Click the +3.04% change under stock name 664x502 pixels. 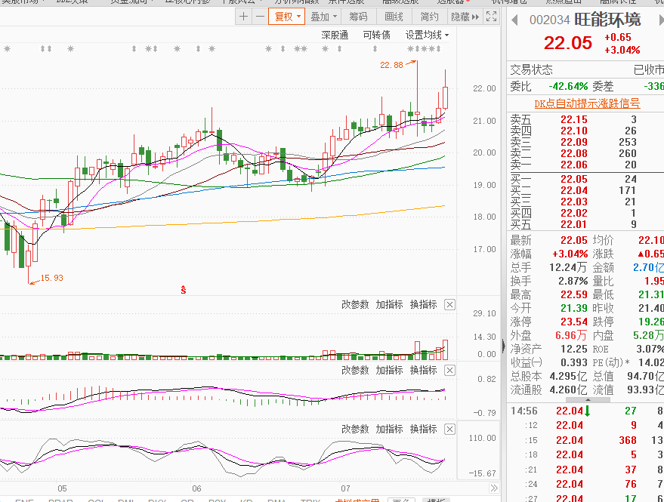(x=622, y=50)
